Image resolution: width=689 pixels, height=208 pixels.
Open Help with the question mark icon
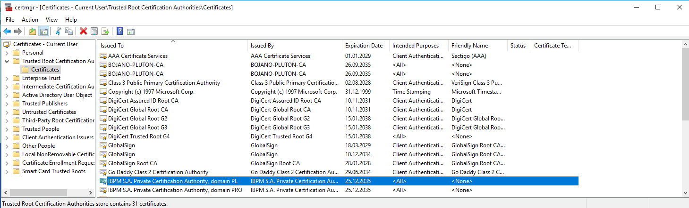[120, 31]
